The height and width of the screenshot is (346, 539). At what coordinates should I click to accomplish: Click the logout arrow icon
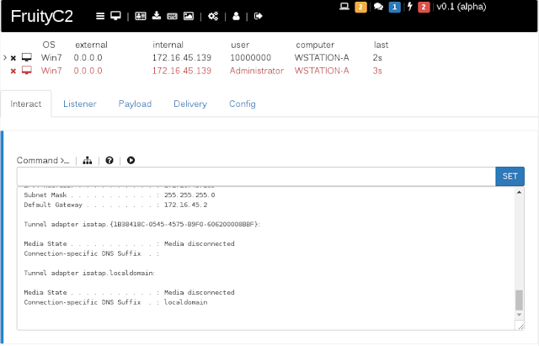259,16
